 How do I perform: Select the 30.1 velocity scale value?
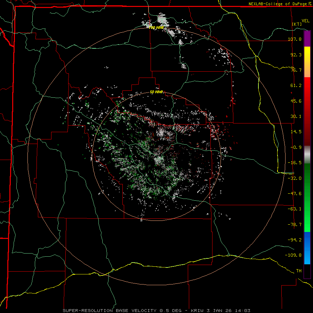coord(296,117)
